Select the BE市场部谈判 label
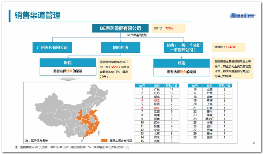The image size is (263, 154). [x=136, y=35]
